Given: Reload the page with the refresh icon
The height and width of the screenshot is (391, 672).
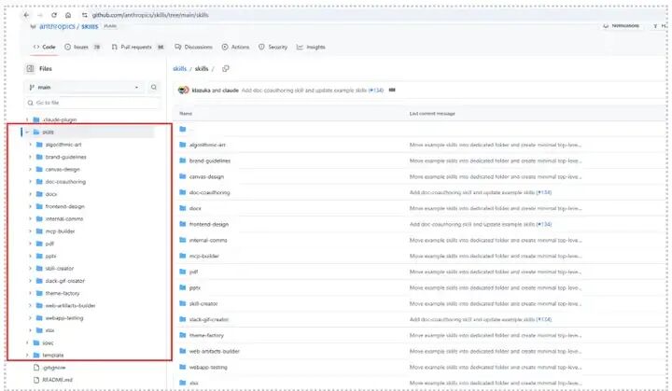Looking at the screenshot, I should tap(54, 15).
